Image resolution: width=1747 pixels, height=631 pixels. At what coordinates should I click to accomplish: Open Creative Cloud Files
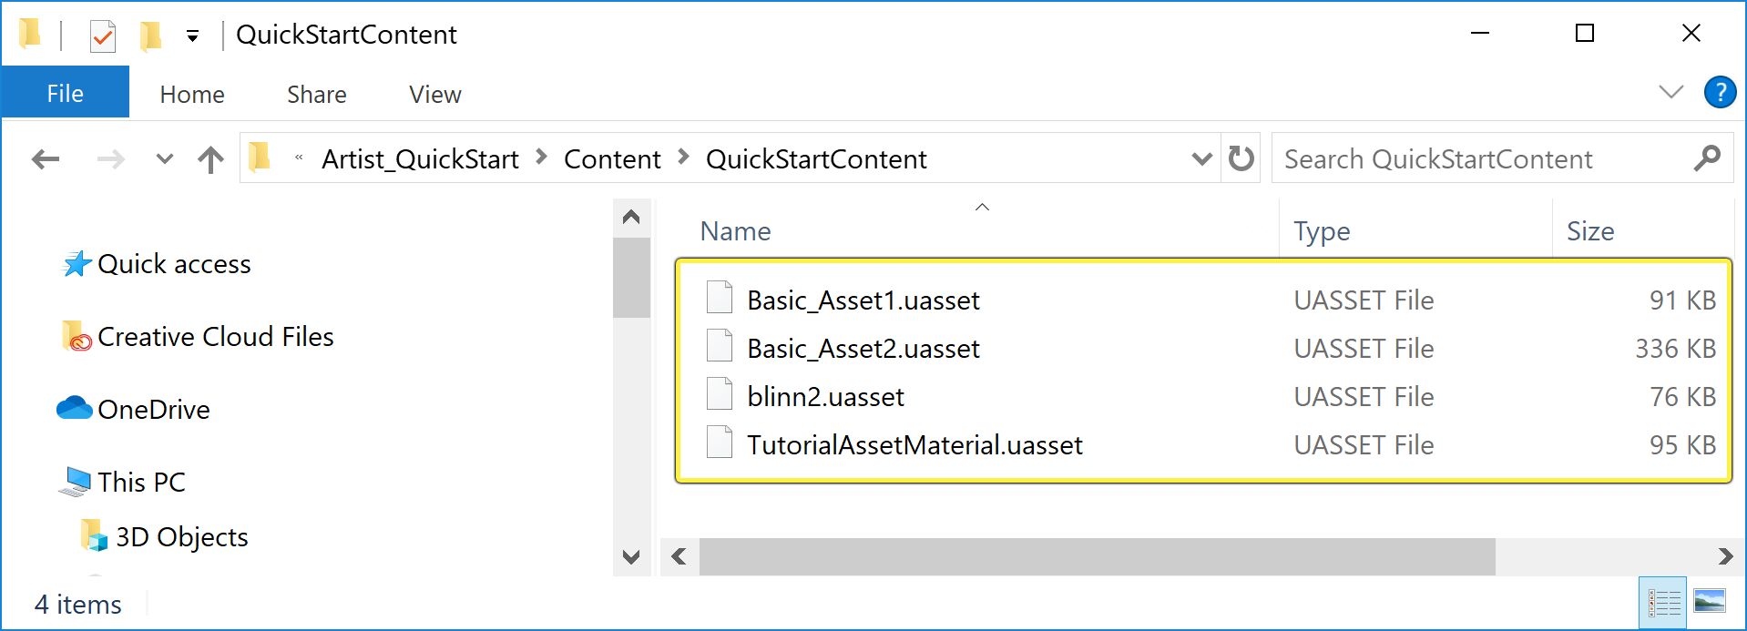[x=217, y=336]
